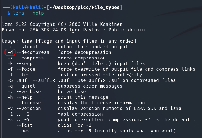Image resolution: width=202 pixels, height=138 pixels.
Task: Click the red-highlighted -d flag
Action: pyautogui.click(x=10, y=52)
